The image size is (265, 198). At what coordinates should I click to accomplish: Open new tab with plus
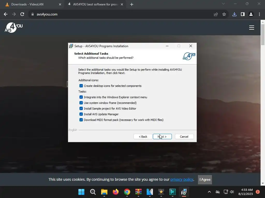coord(132,4)
